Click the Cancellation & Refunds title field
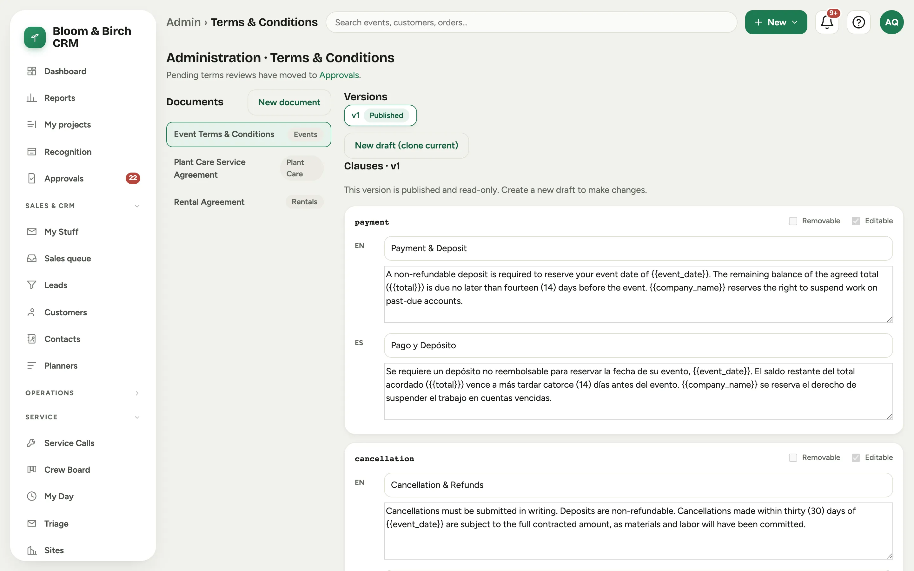 638,485
